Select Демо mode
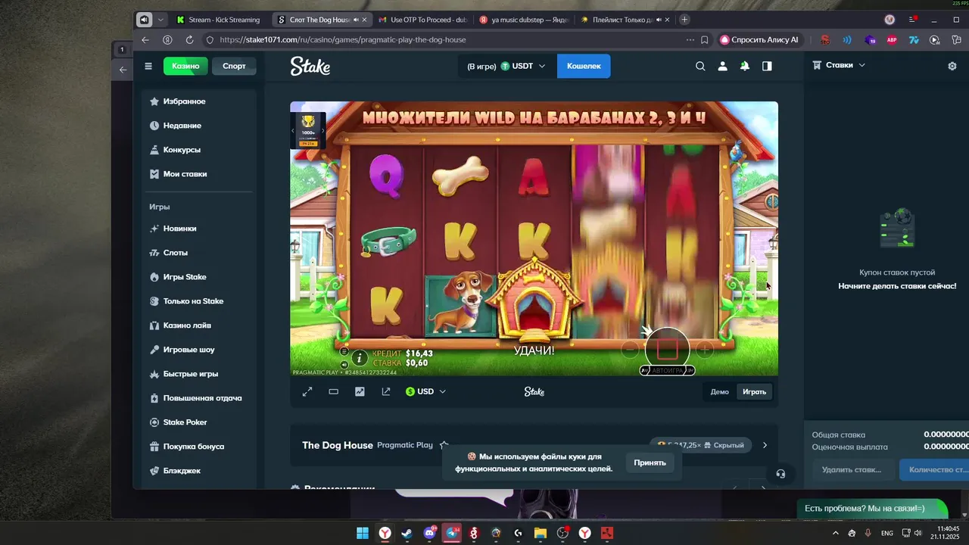 pyautogui.click(x=719, y=391)
